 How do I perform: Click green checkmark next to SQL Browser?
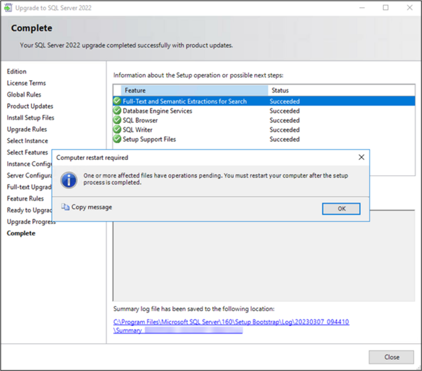click(117, 120)
